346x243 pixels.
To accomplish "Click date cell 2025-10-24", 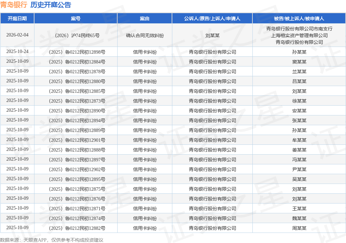I will click(17, 51).
